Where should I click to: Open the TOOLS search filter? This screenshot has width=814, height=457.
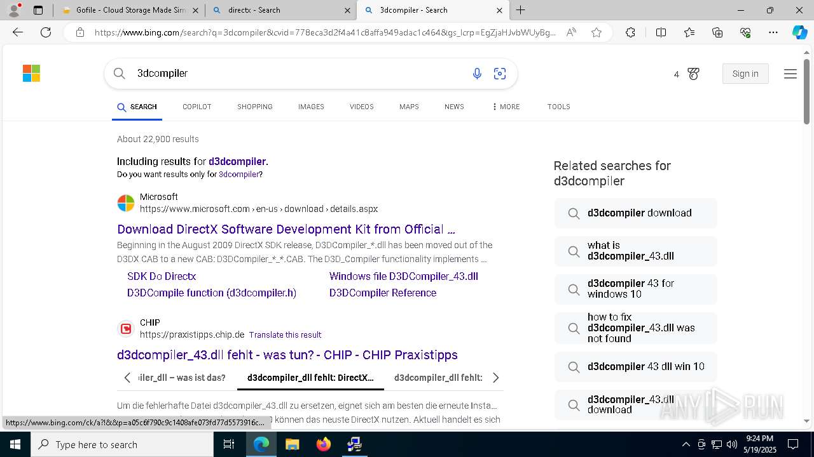click(x=558, y=107)
